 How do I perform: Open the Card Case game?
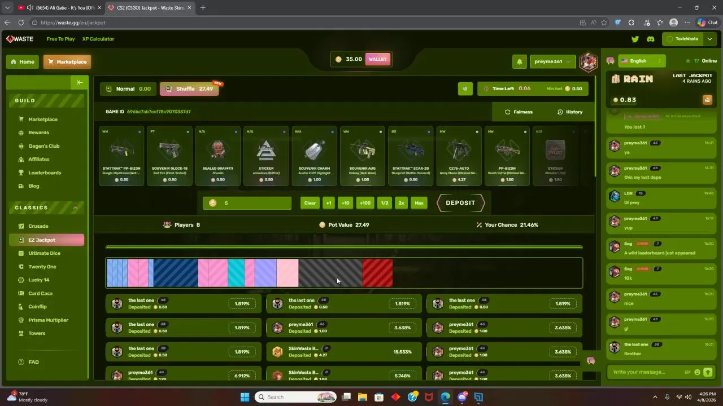click(40, 293)
